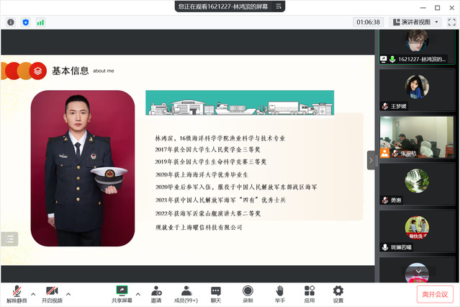Check the network signal bars icon
This screenshot has width=460, height=307.
[x=40, y=22]
